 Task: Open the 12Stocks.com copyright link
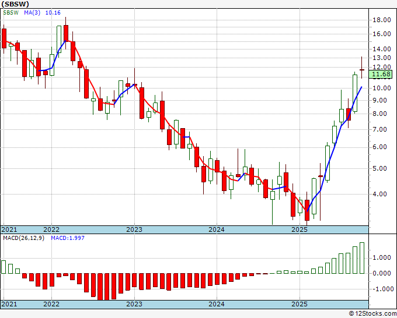coord(372,314)
